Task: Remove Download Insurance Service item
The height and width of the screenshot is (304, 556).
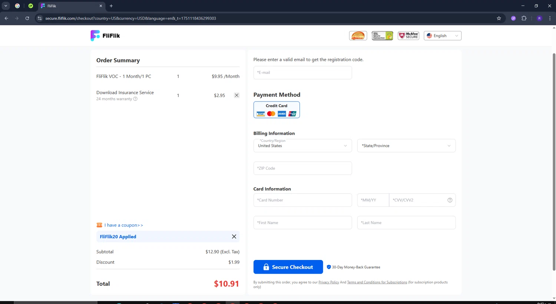Action: pyautogui.click(x=236, y=95)
